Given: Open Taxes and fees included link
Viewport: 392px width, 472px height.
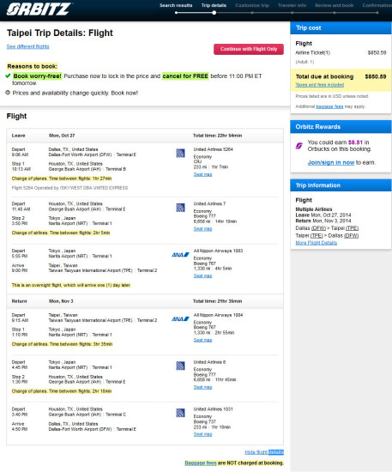Looking at the screenshot, I should point(319,85).
